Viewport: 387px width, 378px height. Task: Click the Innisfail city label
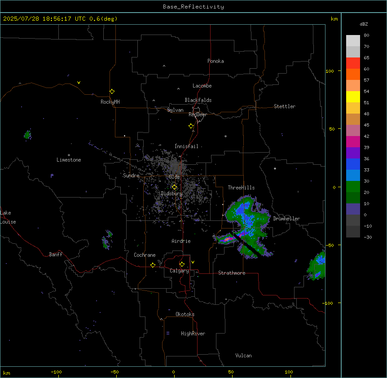[x=186, y=146]
